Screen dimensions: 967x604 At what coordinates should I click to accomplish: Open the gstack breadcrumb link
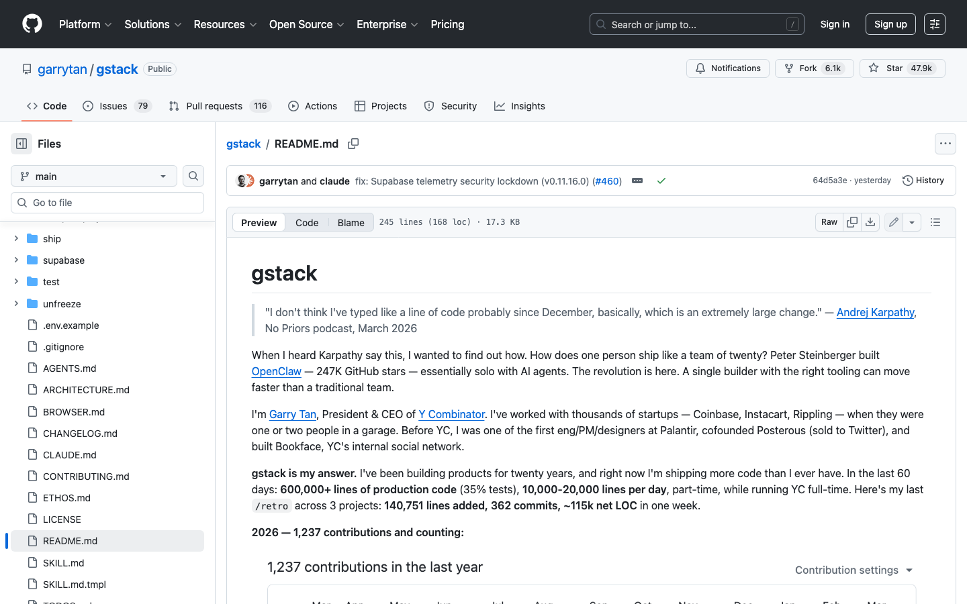click(243, 144)
